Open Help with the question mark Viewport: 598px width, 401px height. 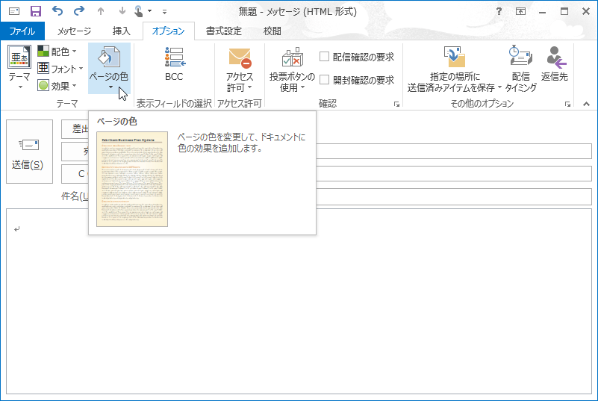click(x=499, y=11)
